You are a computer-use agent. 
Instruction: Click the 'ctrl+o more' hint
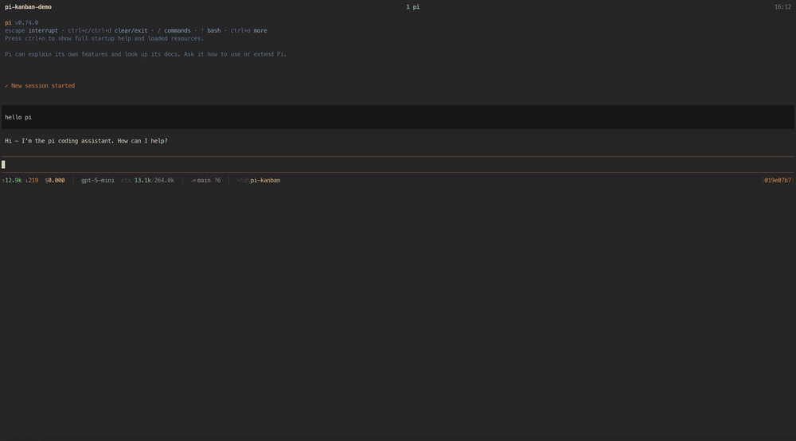click(248, 30)
